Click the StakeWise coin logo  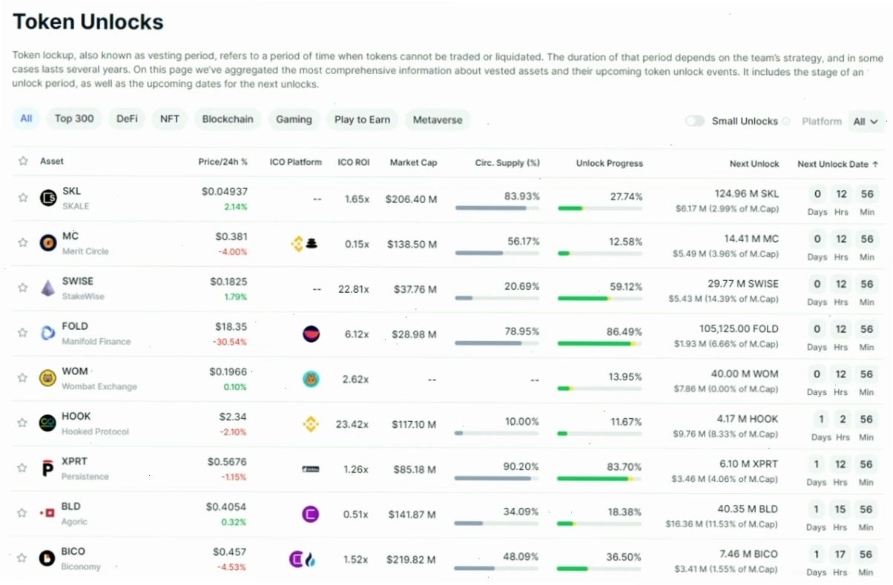(48, 288)
